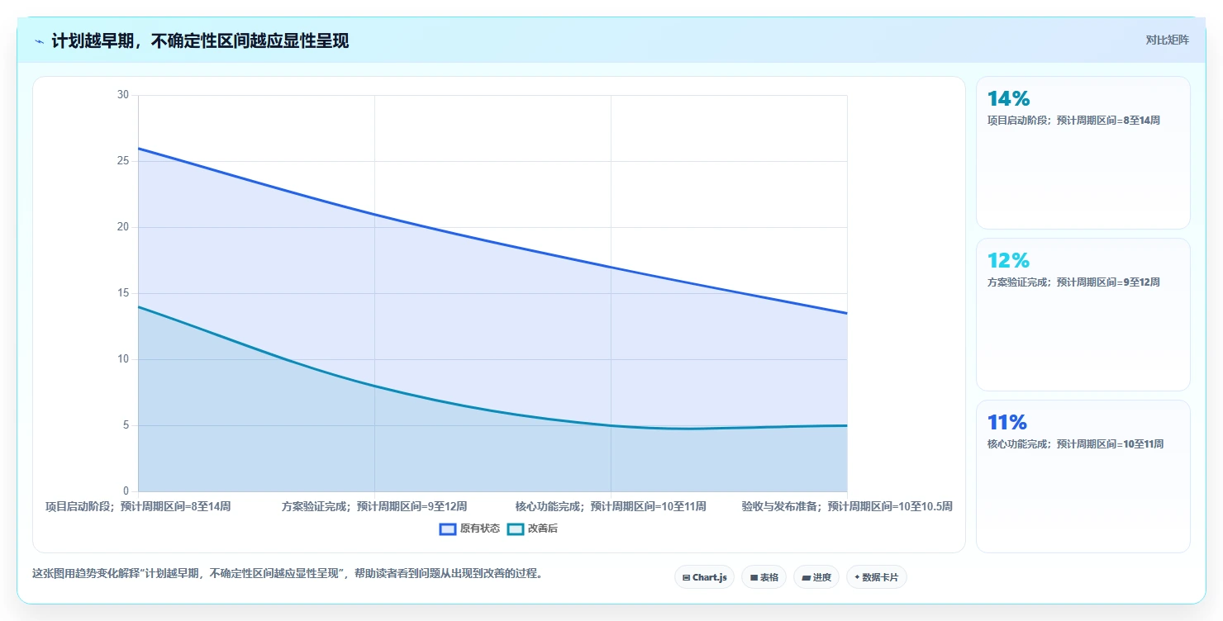1223x621 pixels.
Task: Toggle the 原有状态 legend swatch
Action: pos(448,529)
